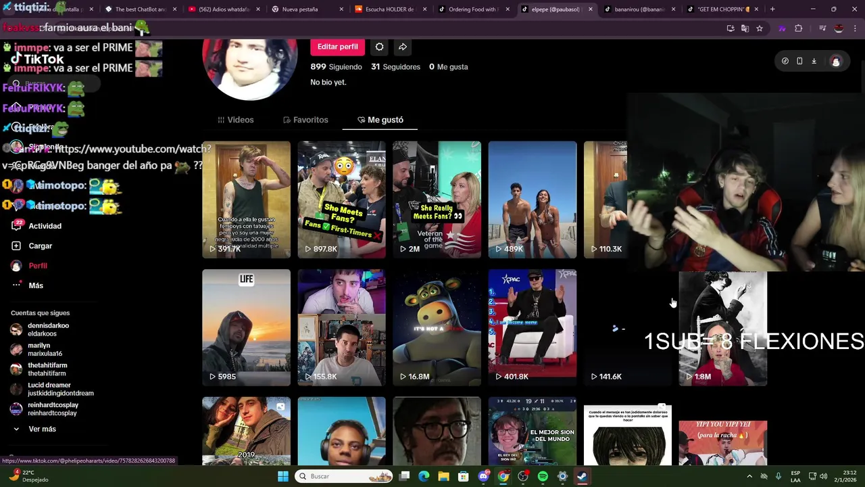Open OBS Studio from taskbar
This screenshot has width=865, height=487.
coord(523,476)
